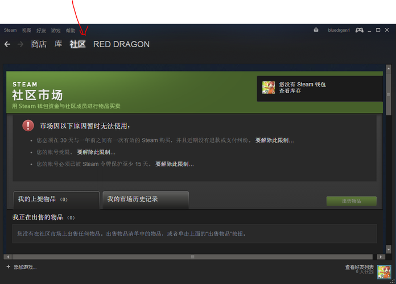Launch Big Picture mode controller icon
Image resolution: width=396 pixels, height=284 pixels.
coord(360,30)
